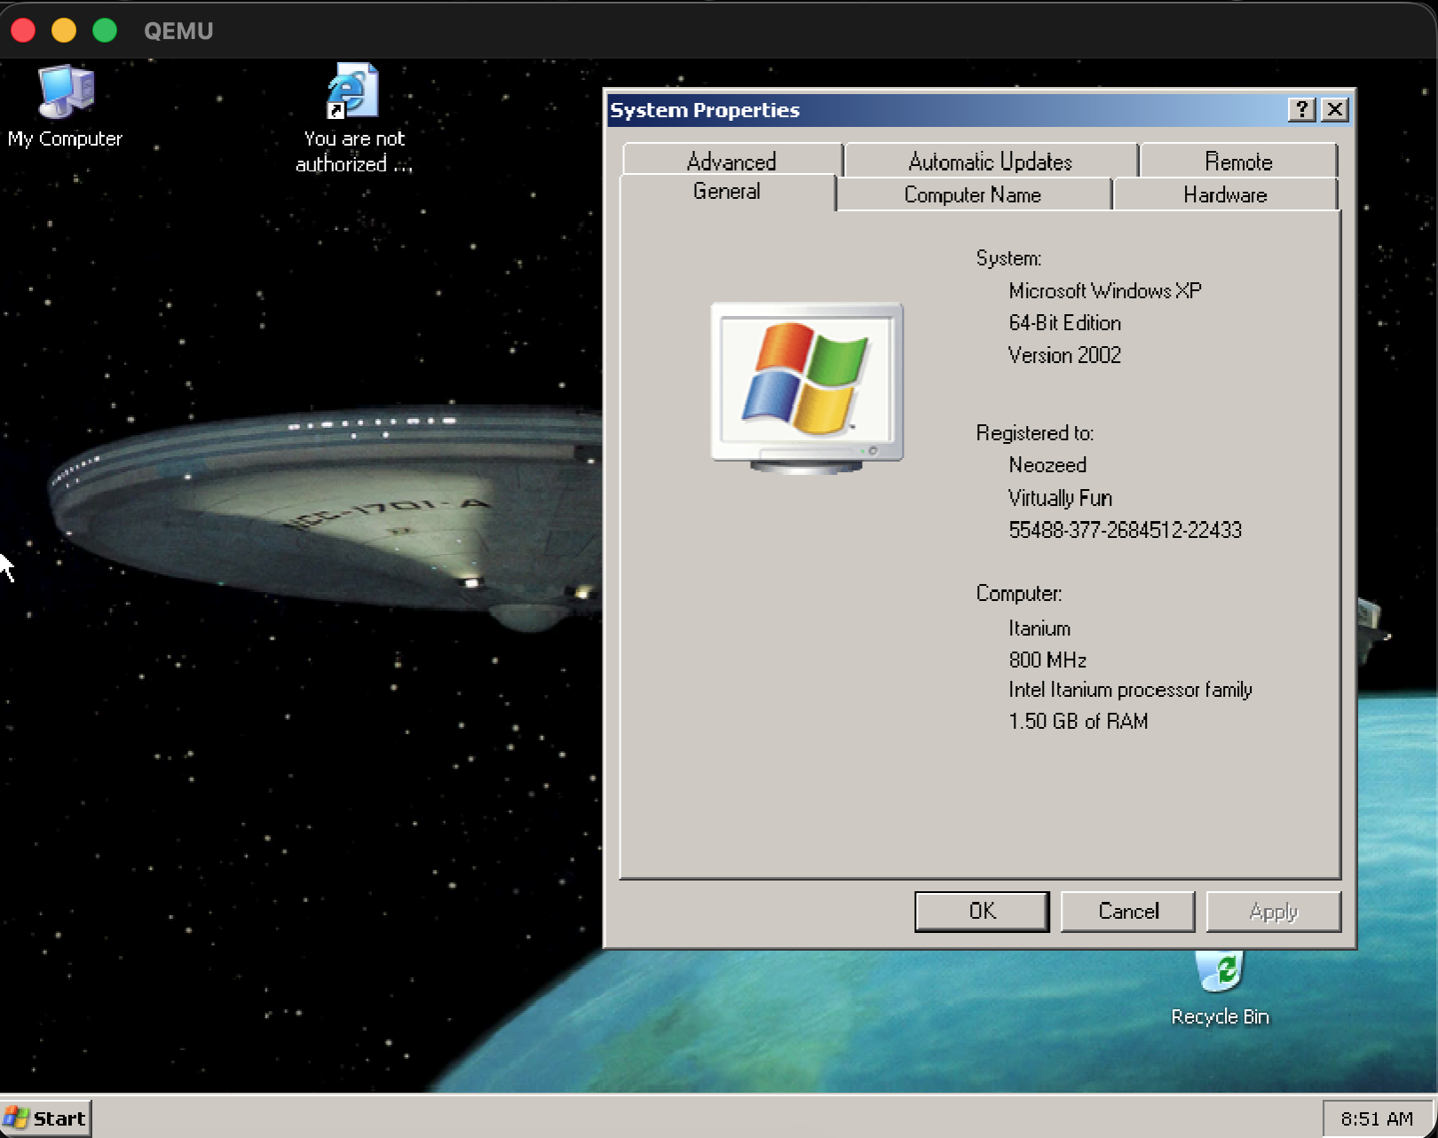Click the Virtually Fun organization text
This screenshot has width=1438, height=1138.
[x=1060, y=498]
